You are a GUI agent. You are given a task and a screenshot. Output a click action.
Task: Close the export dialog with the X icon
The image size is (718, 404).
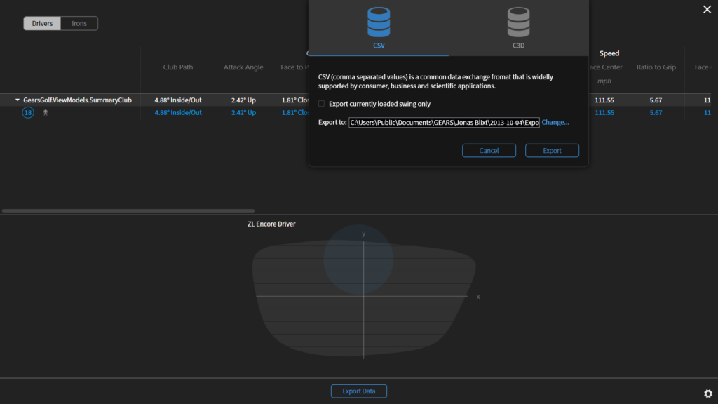click(707, 9)
